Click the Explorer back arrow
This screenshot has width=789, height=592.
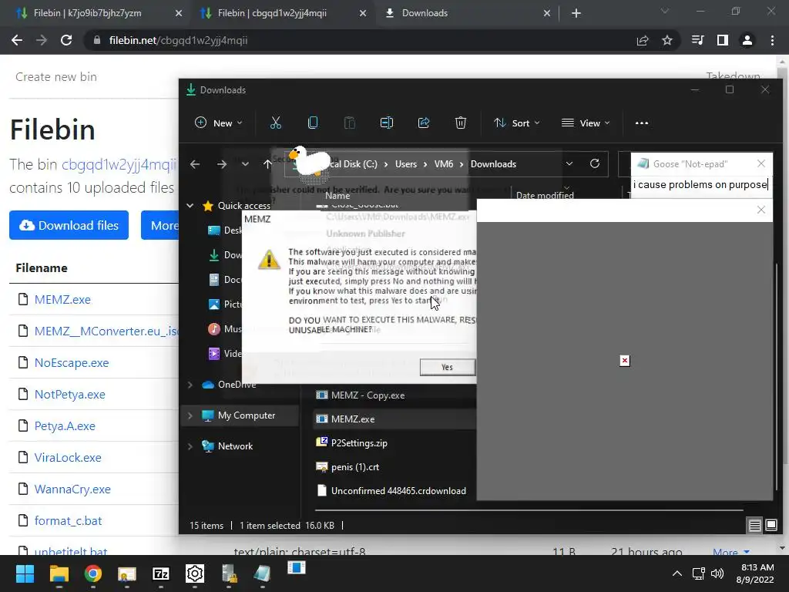[x=195, y=164]
